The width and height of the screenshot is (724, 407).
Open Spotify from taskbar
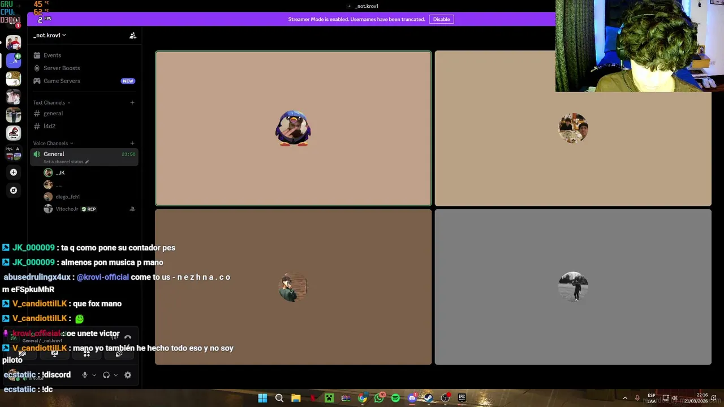tap(395, 398)
